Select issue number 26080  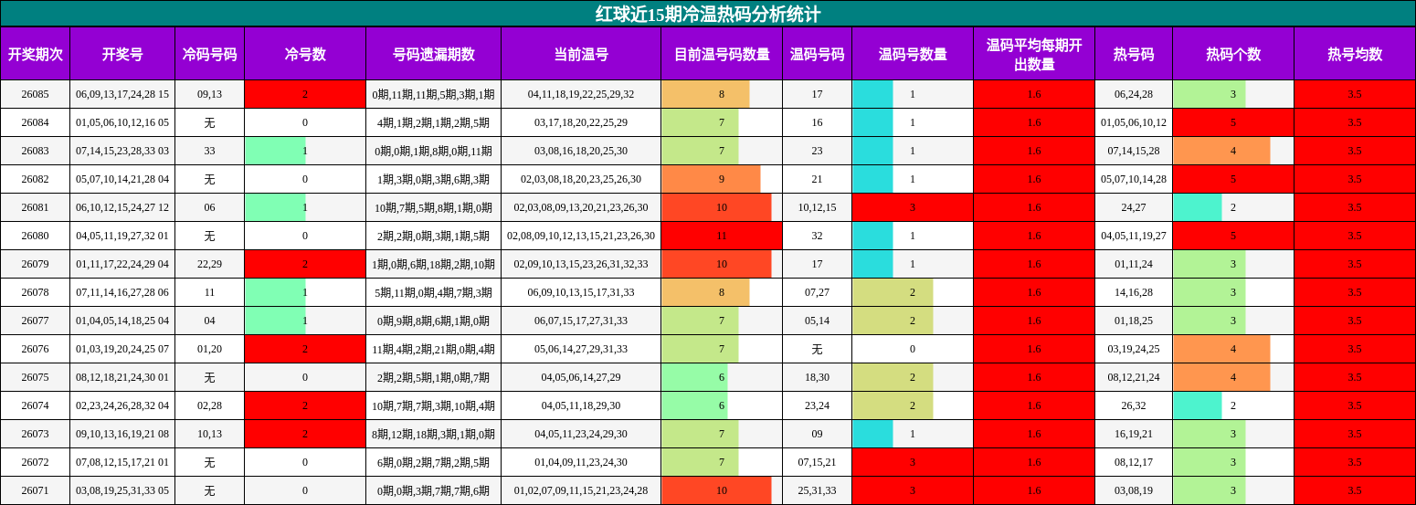click(35, 236)
